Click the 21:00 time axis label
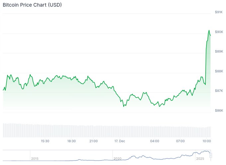Screen dimensions: 226x165 [x=93, y=141]
